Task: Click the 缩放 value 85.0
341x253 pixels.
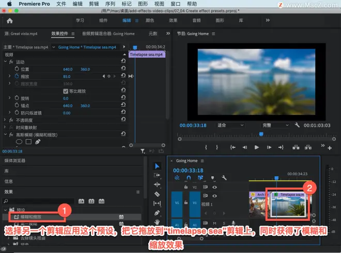Action: click(x=67, y=76)
